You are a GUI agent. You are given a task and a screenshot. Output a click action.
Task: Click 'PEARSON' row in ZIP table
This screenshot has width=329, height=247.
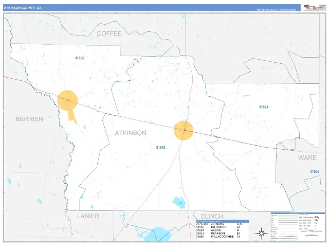coord(218,234)
